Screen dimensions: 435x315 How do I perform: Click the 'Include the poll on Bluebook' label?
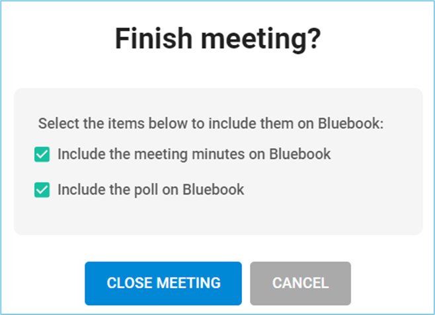151,190
